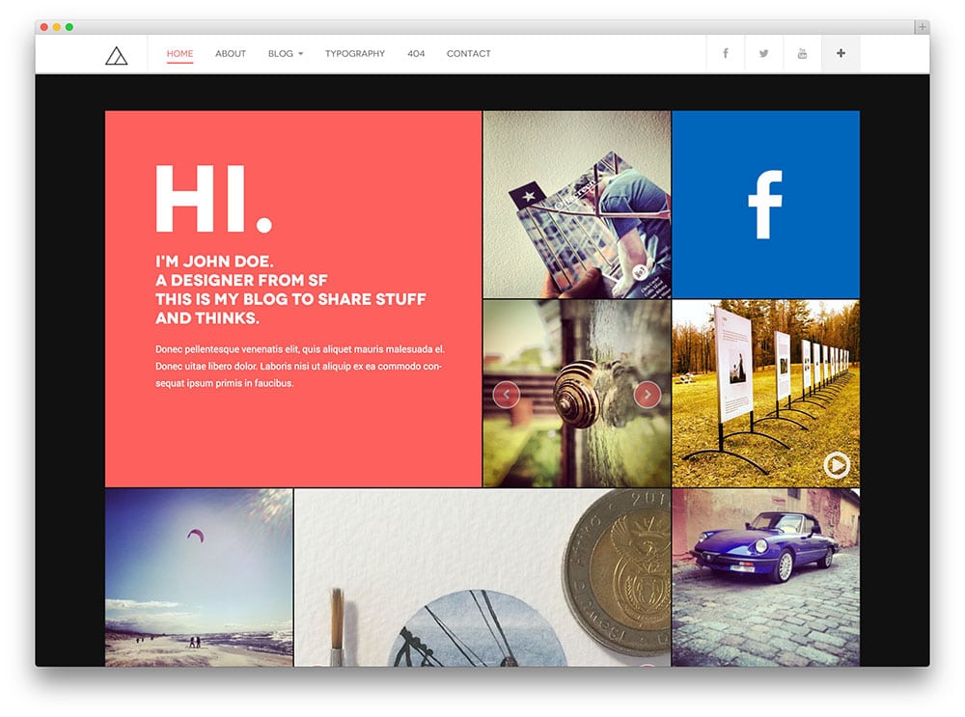Open the Typography page
This screenshot has width=965, height=717.
click(x=355, y=53)
